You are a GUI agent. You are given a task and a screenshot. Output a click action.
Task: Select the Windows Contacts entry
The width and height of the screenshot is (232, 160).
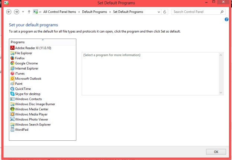29,99
